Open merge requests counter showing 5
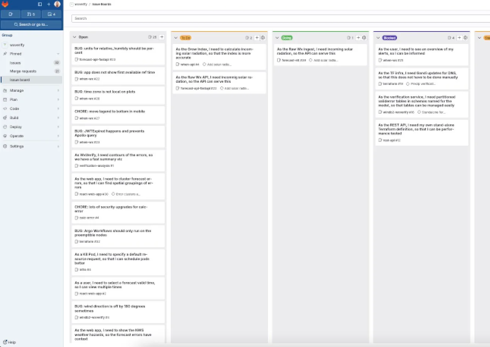 pos(31,14)
